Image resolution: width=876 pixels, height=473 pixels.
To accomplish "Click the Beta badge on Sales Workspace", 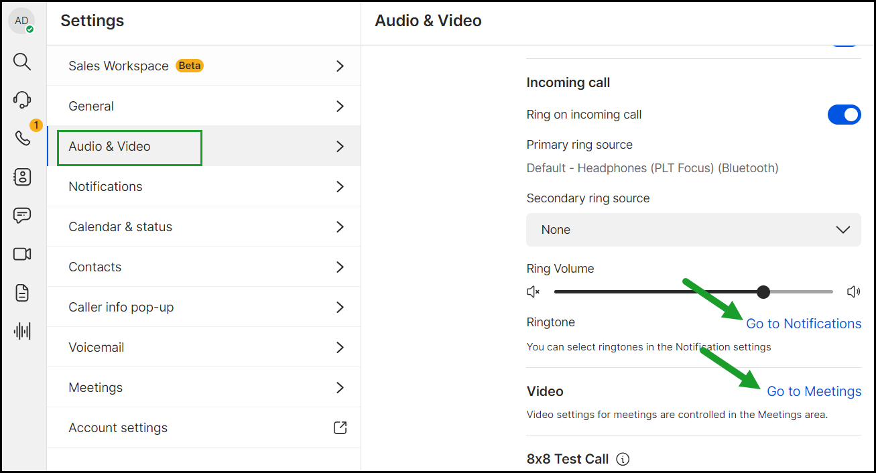I will coord(190,66).
